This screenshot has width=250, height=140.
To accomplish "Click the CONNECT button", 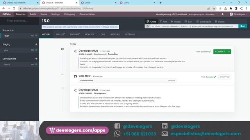I will pyautogui.click(x=220, y=52).
